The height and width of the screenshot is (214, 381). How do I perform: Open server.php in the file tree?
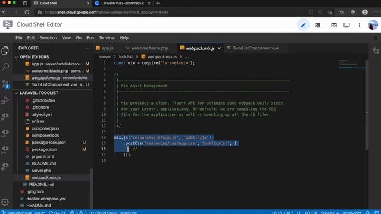click(x=41, y=171)
